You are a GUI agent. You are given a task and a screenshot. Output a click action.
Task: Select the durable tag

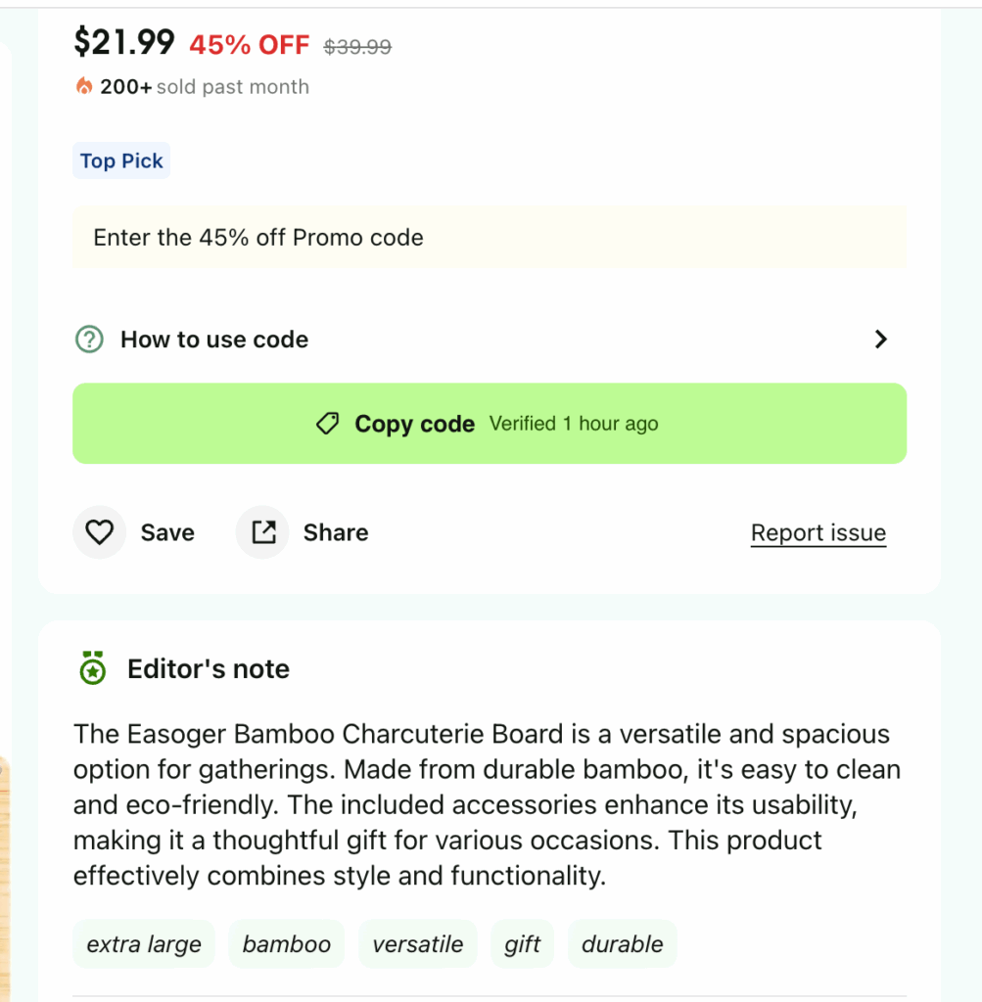(623, 944)
